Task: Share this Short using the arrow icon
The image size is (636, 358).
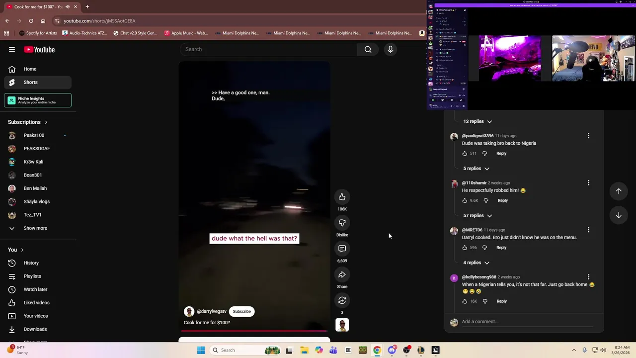Action: tap(342, 274)
